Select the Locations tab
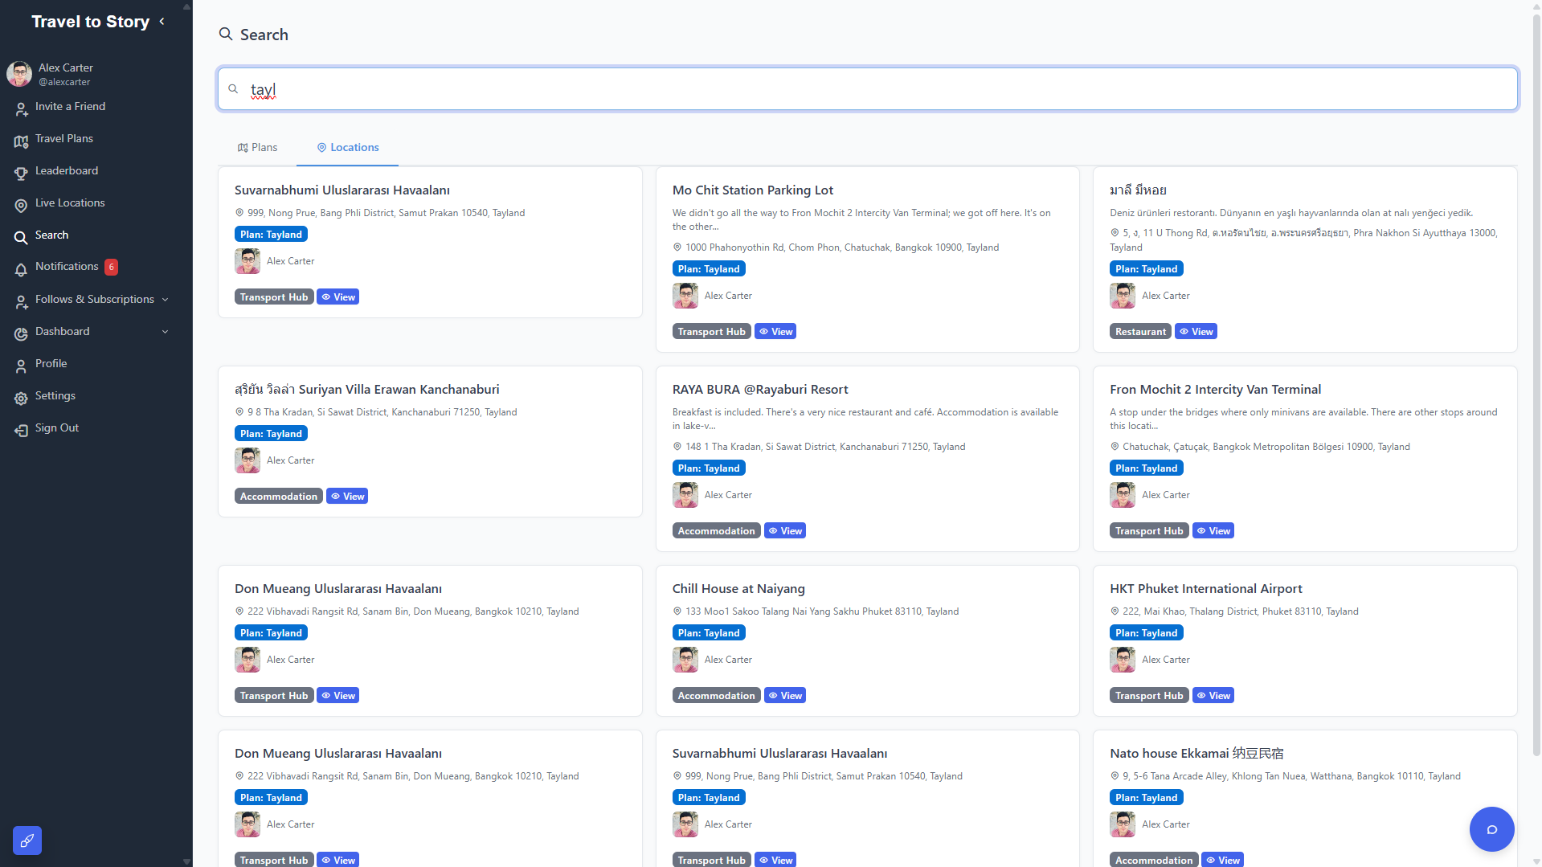 (347, 148)
